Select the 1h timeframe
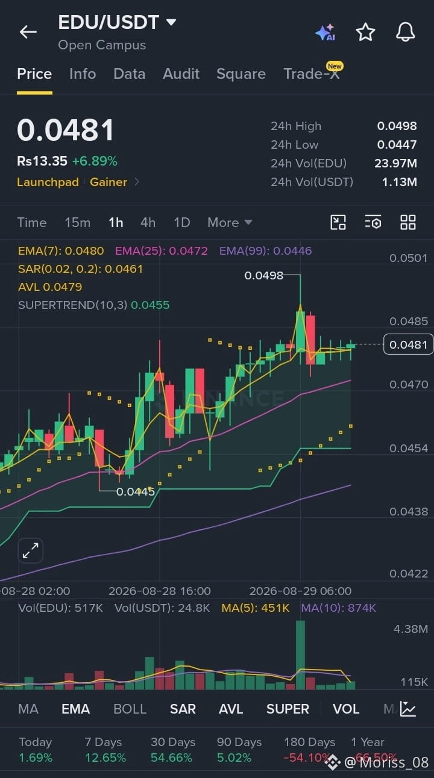This screenshot has height=778, width=434. pos(116,222)
